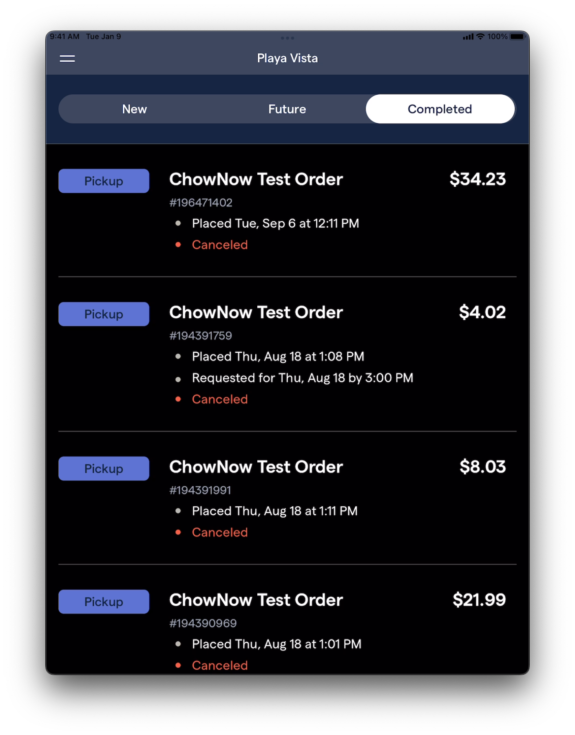Click the cellular signal bars icon

tap(467, 36)
